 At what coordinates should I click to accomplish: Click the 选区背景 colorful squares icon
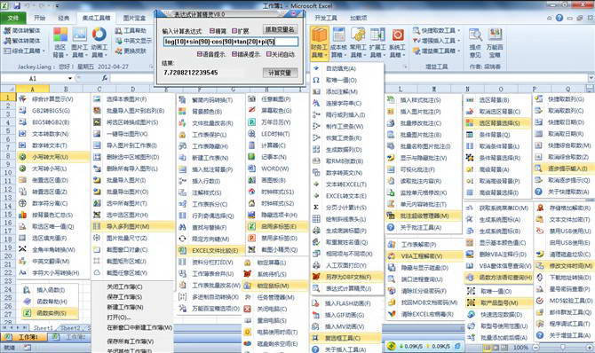click(x=60, y=35)
